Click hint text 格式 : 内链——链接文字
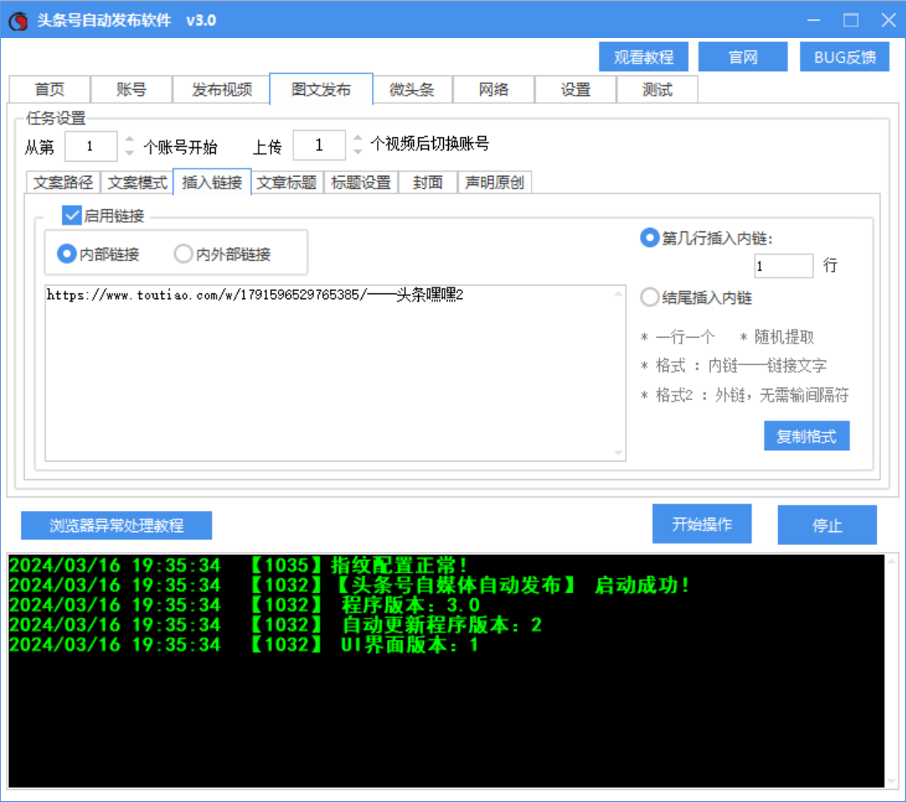This screenshot has height=802, width=906. click(x=734, y=366)
